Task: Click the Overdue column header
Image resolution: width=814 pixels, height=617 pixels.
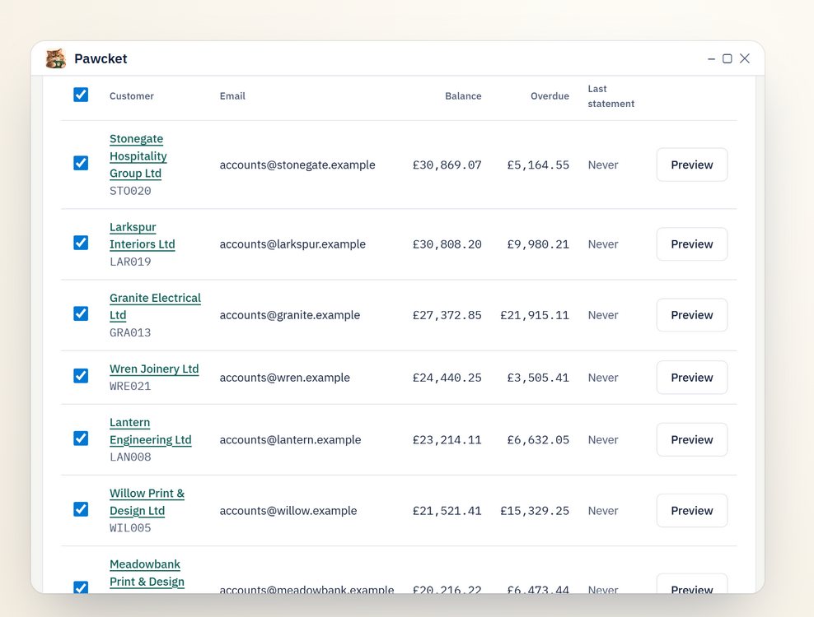Action: (550, 96)
